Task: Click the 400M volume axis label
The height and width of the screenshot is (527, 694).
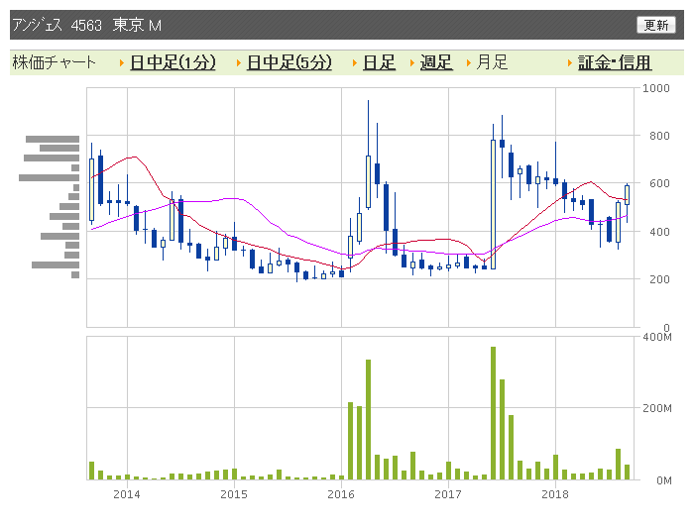Action: (657, 338)
